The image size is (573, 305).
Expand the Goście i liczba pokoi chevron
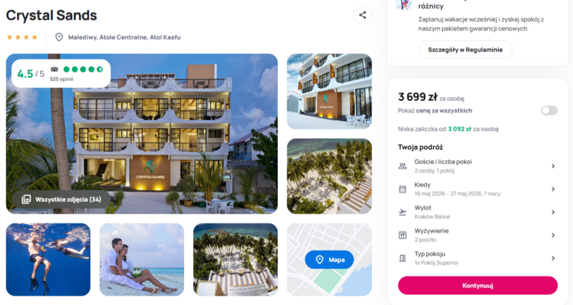tap(553, 166)
